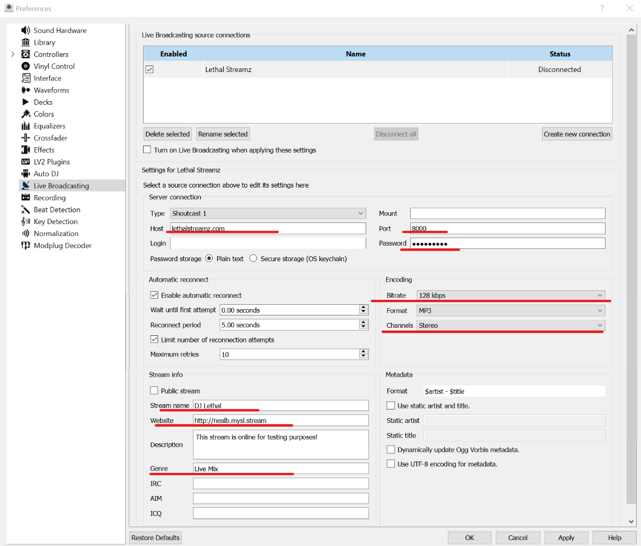
Task: Select Plain text password storage
Action: [x=209, y=258]
